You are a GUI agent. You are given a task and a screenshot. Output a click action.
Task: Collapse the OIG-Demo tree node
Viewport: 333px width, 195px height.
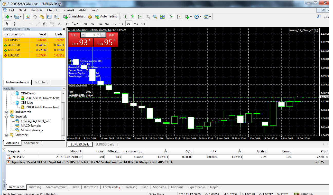(12, 93)
